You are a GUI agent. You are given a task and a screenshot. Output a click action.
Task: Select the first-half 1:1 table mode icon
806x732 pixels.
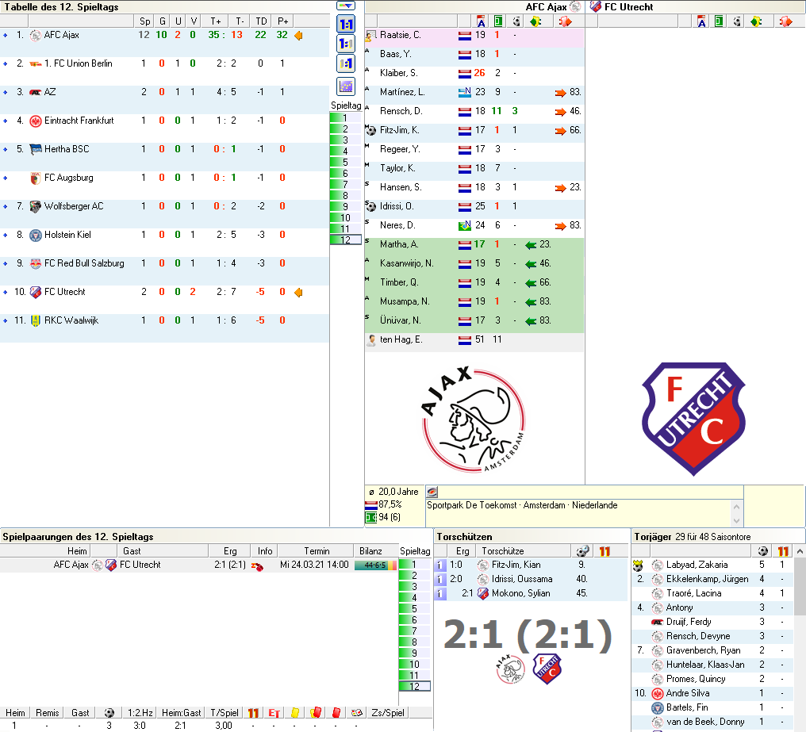(346, 44)
